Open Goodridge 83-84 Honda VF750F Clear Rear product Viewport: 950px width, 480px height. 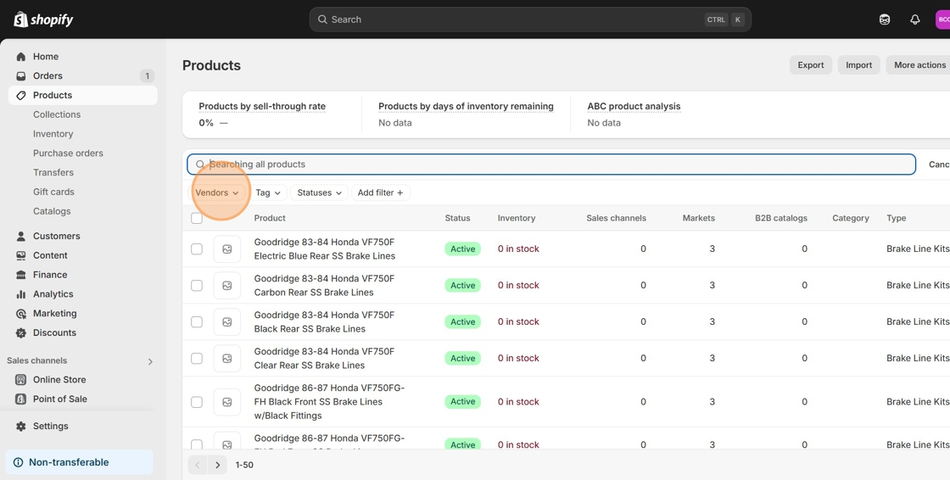(x=324, y=358)
